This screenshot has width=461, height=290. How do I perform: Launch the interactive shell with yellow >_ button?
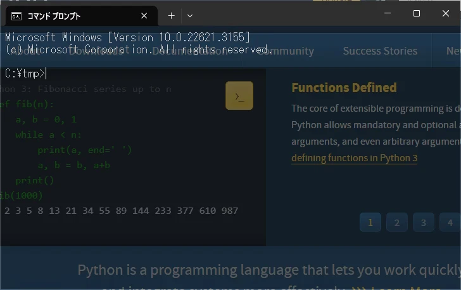click(x=239, y=96)
